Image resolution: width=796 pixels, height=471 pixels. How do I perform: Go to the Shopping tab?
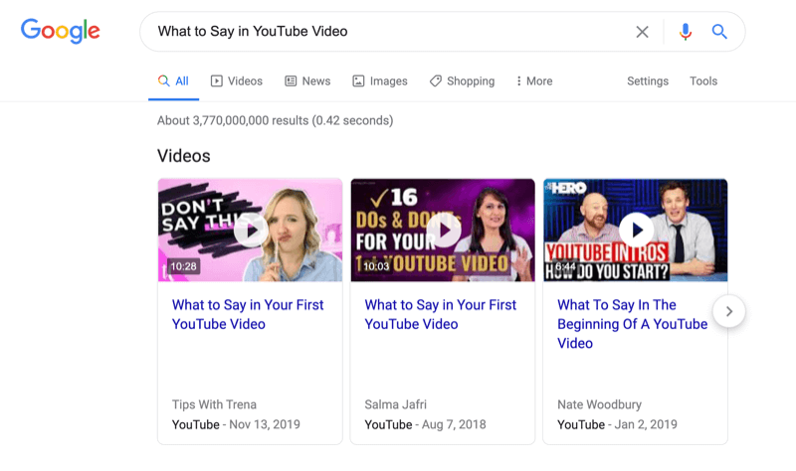coord(462,81)
